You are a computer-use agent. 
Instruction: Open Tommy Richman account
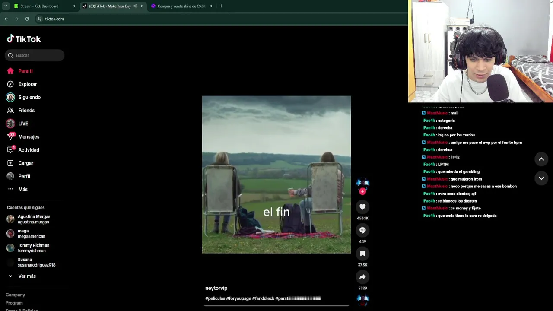[x=28, y=248]
